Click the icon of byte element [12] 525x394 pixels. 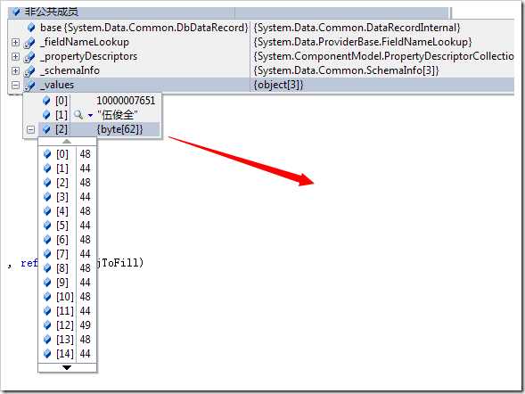click(x=47, y=325)
